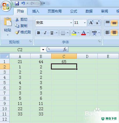The image size is (119, 123).
Task: Select cell C1 containing 65
Action: click(64, 62)
